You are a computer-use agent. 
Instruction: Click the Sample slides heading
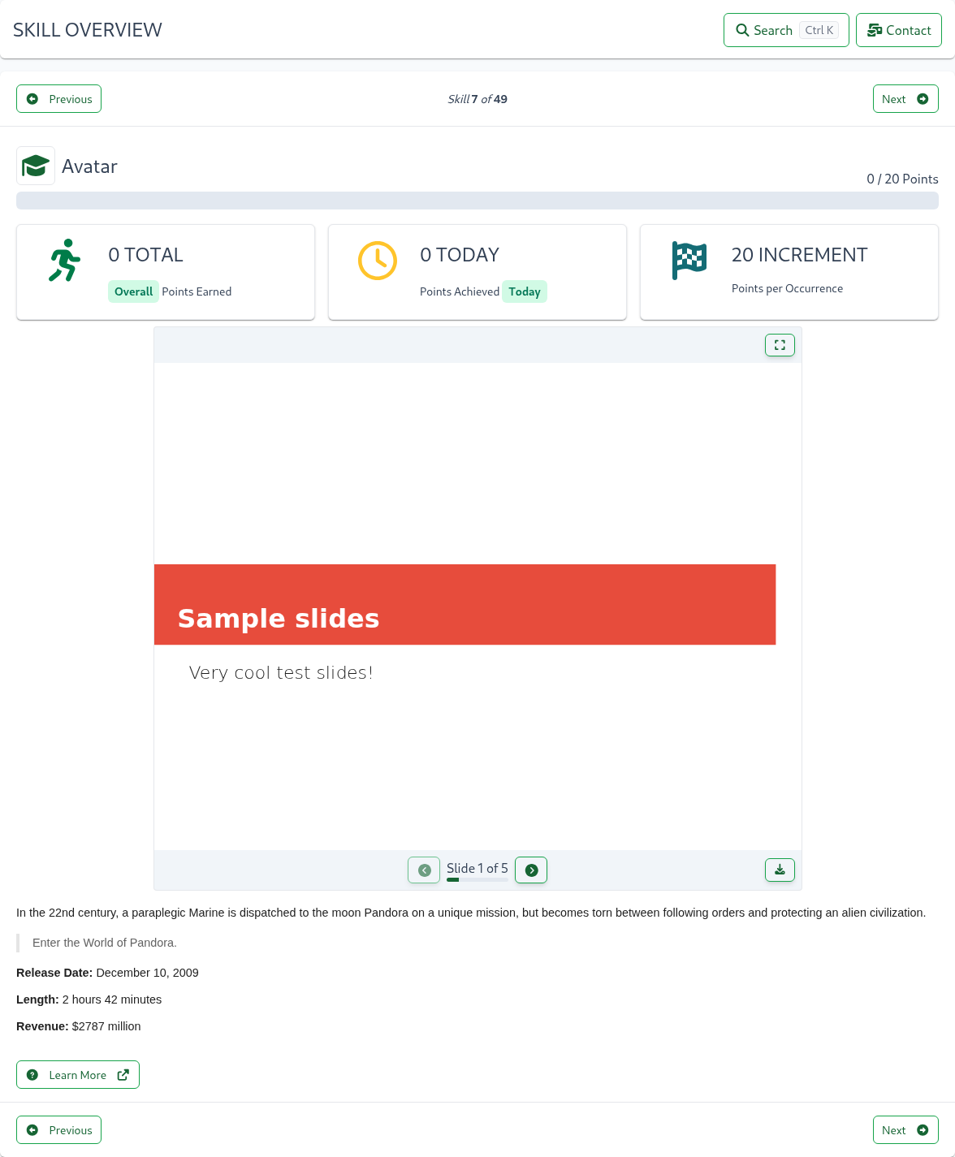(279, 619)
